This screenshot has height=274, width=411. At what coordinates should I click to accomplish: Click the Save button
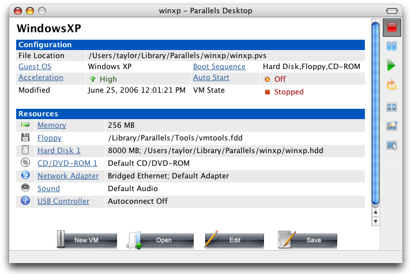click(x=308, y=239)
